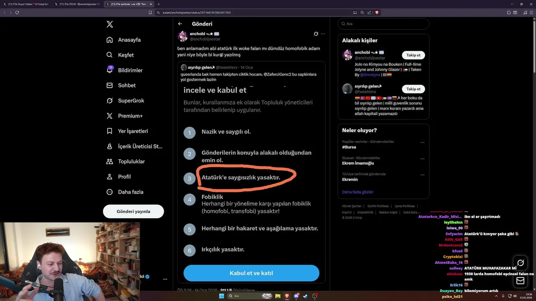536x301 pixels.
Task: Open the three-dot menu on anchobi's post
Action: [323, 33]
